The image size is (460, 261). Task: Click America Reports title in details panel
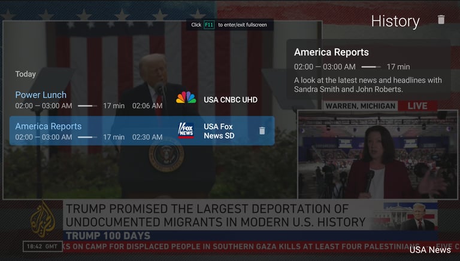click(331, 52)
